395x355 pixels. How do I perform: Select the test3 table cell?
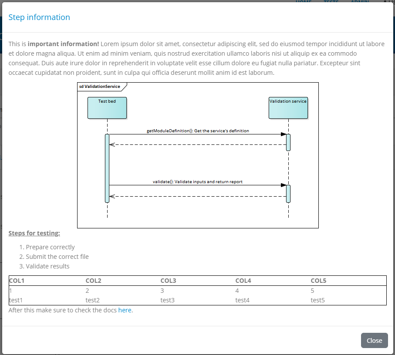(x=167, y=300)
